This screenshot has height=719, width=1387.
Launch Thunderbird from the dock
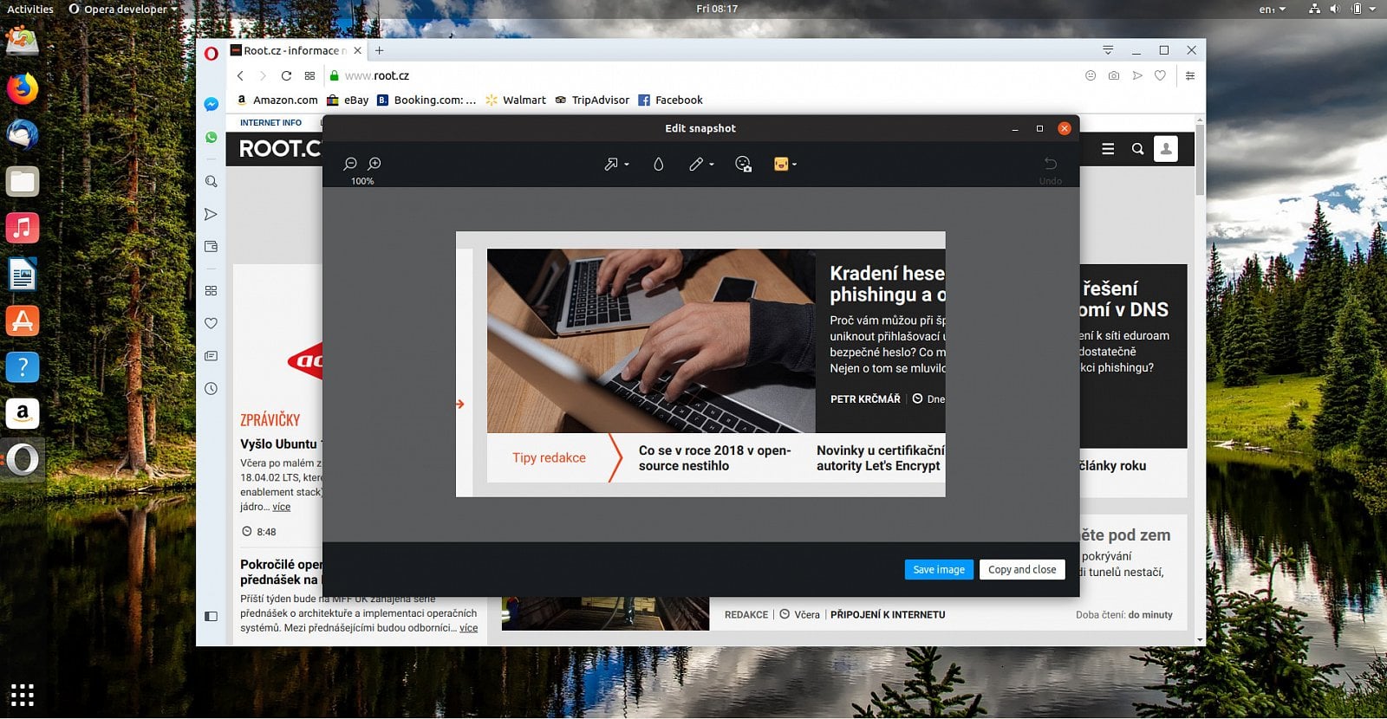click(23, 135)
